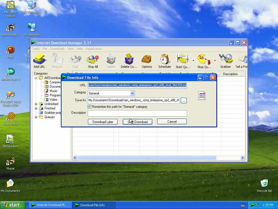Screen dimensions: 278x209
Task: Click the horizontal scrollbar left arrow
Action: click(75, 158)
